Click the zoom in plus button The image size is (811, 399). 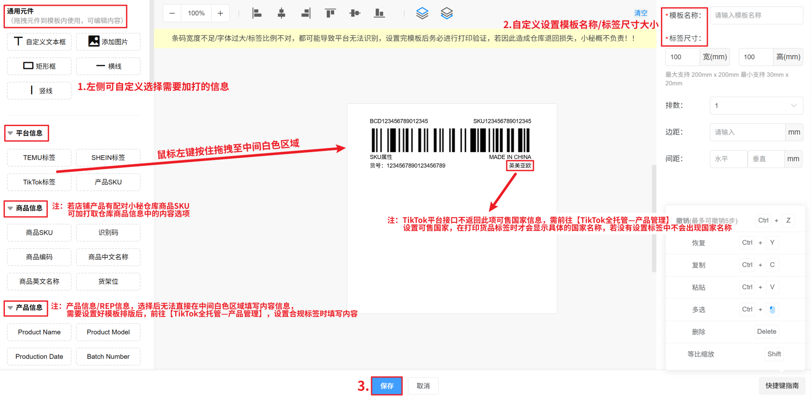[x=220, y=13]
